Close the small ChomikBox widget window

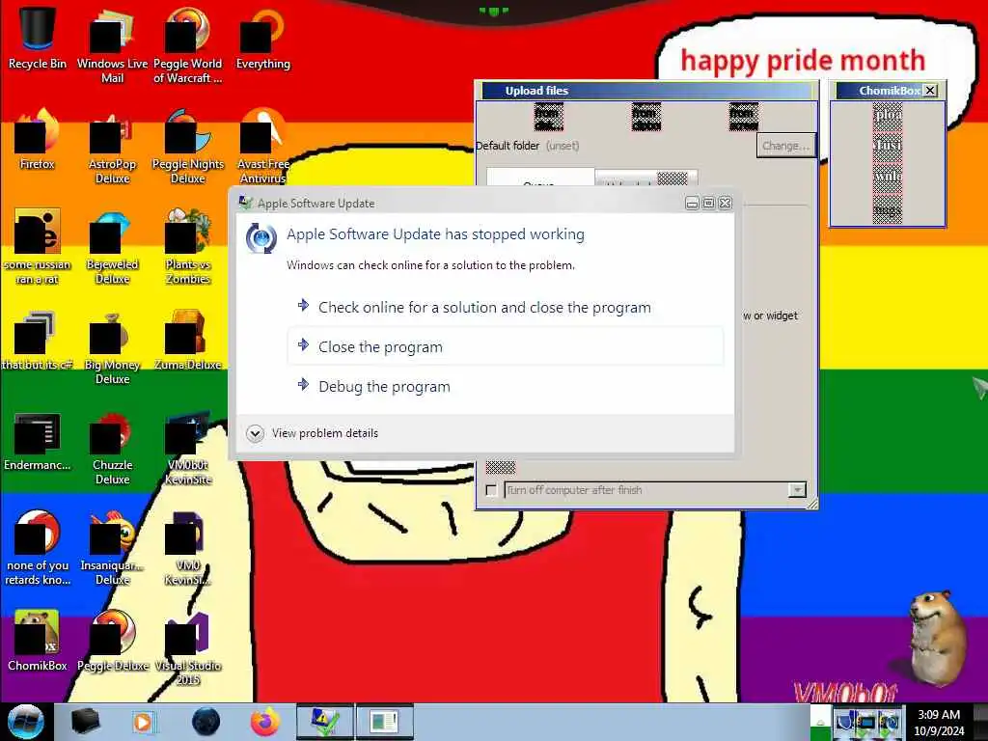click(929, 91)
